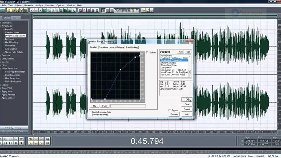Click the Zoom In Horizontally magnifier icon
Screen dimensions: 281x158
30,139
